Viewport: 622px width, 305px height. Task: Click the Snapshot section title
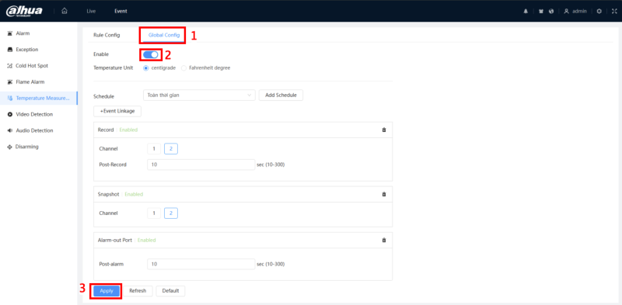pos(108,195)
